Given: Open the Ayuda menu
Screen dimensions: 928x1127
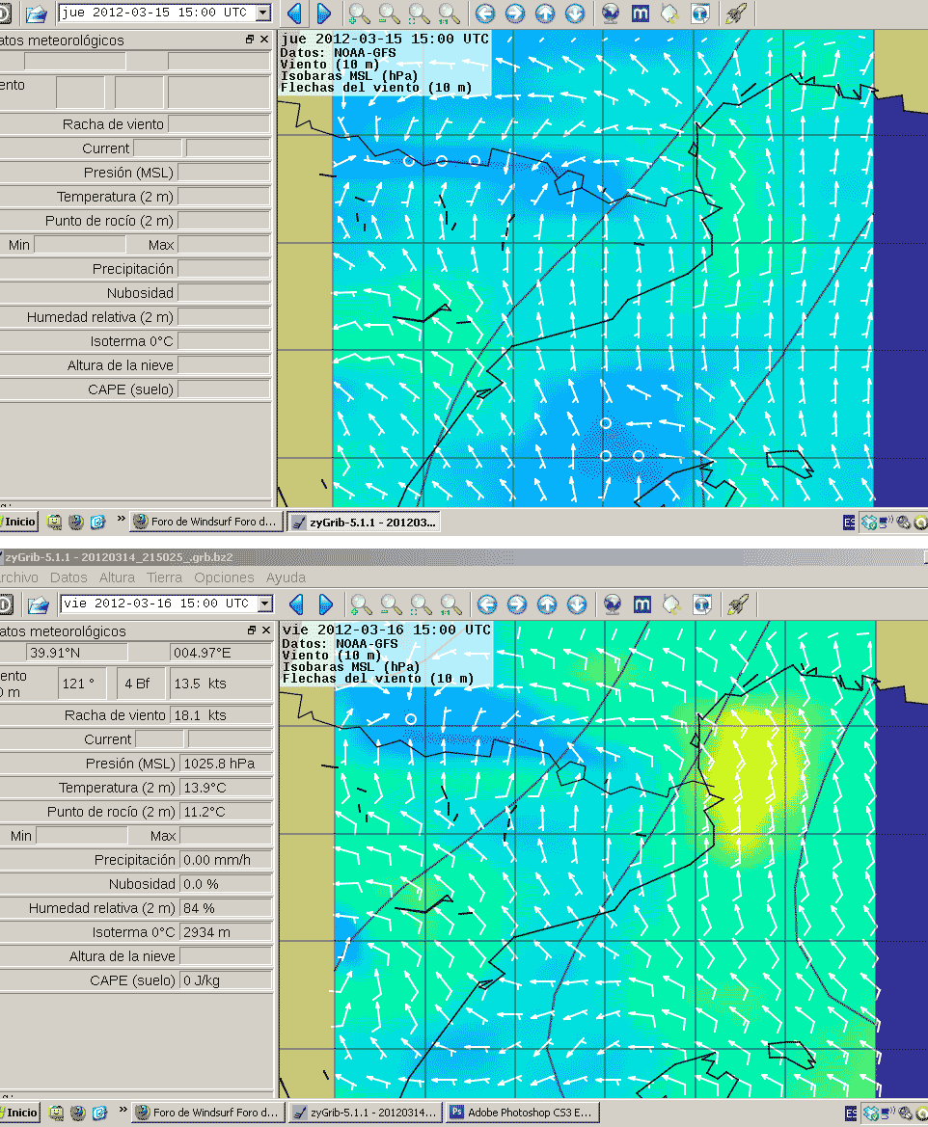Looking at the screenshot, I should [x=286, y=577].
